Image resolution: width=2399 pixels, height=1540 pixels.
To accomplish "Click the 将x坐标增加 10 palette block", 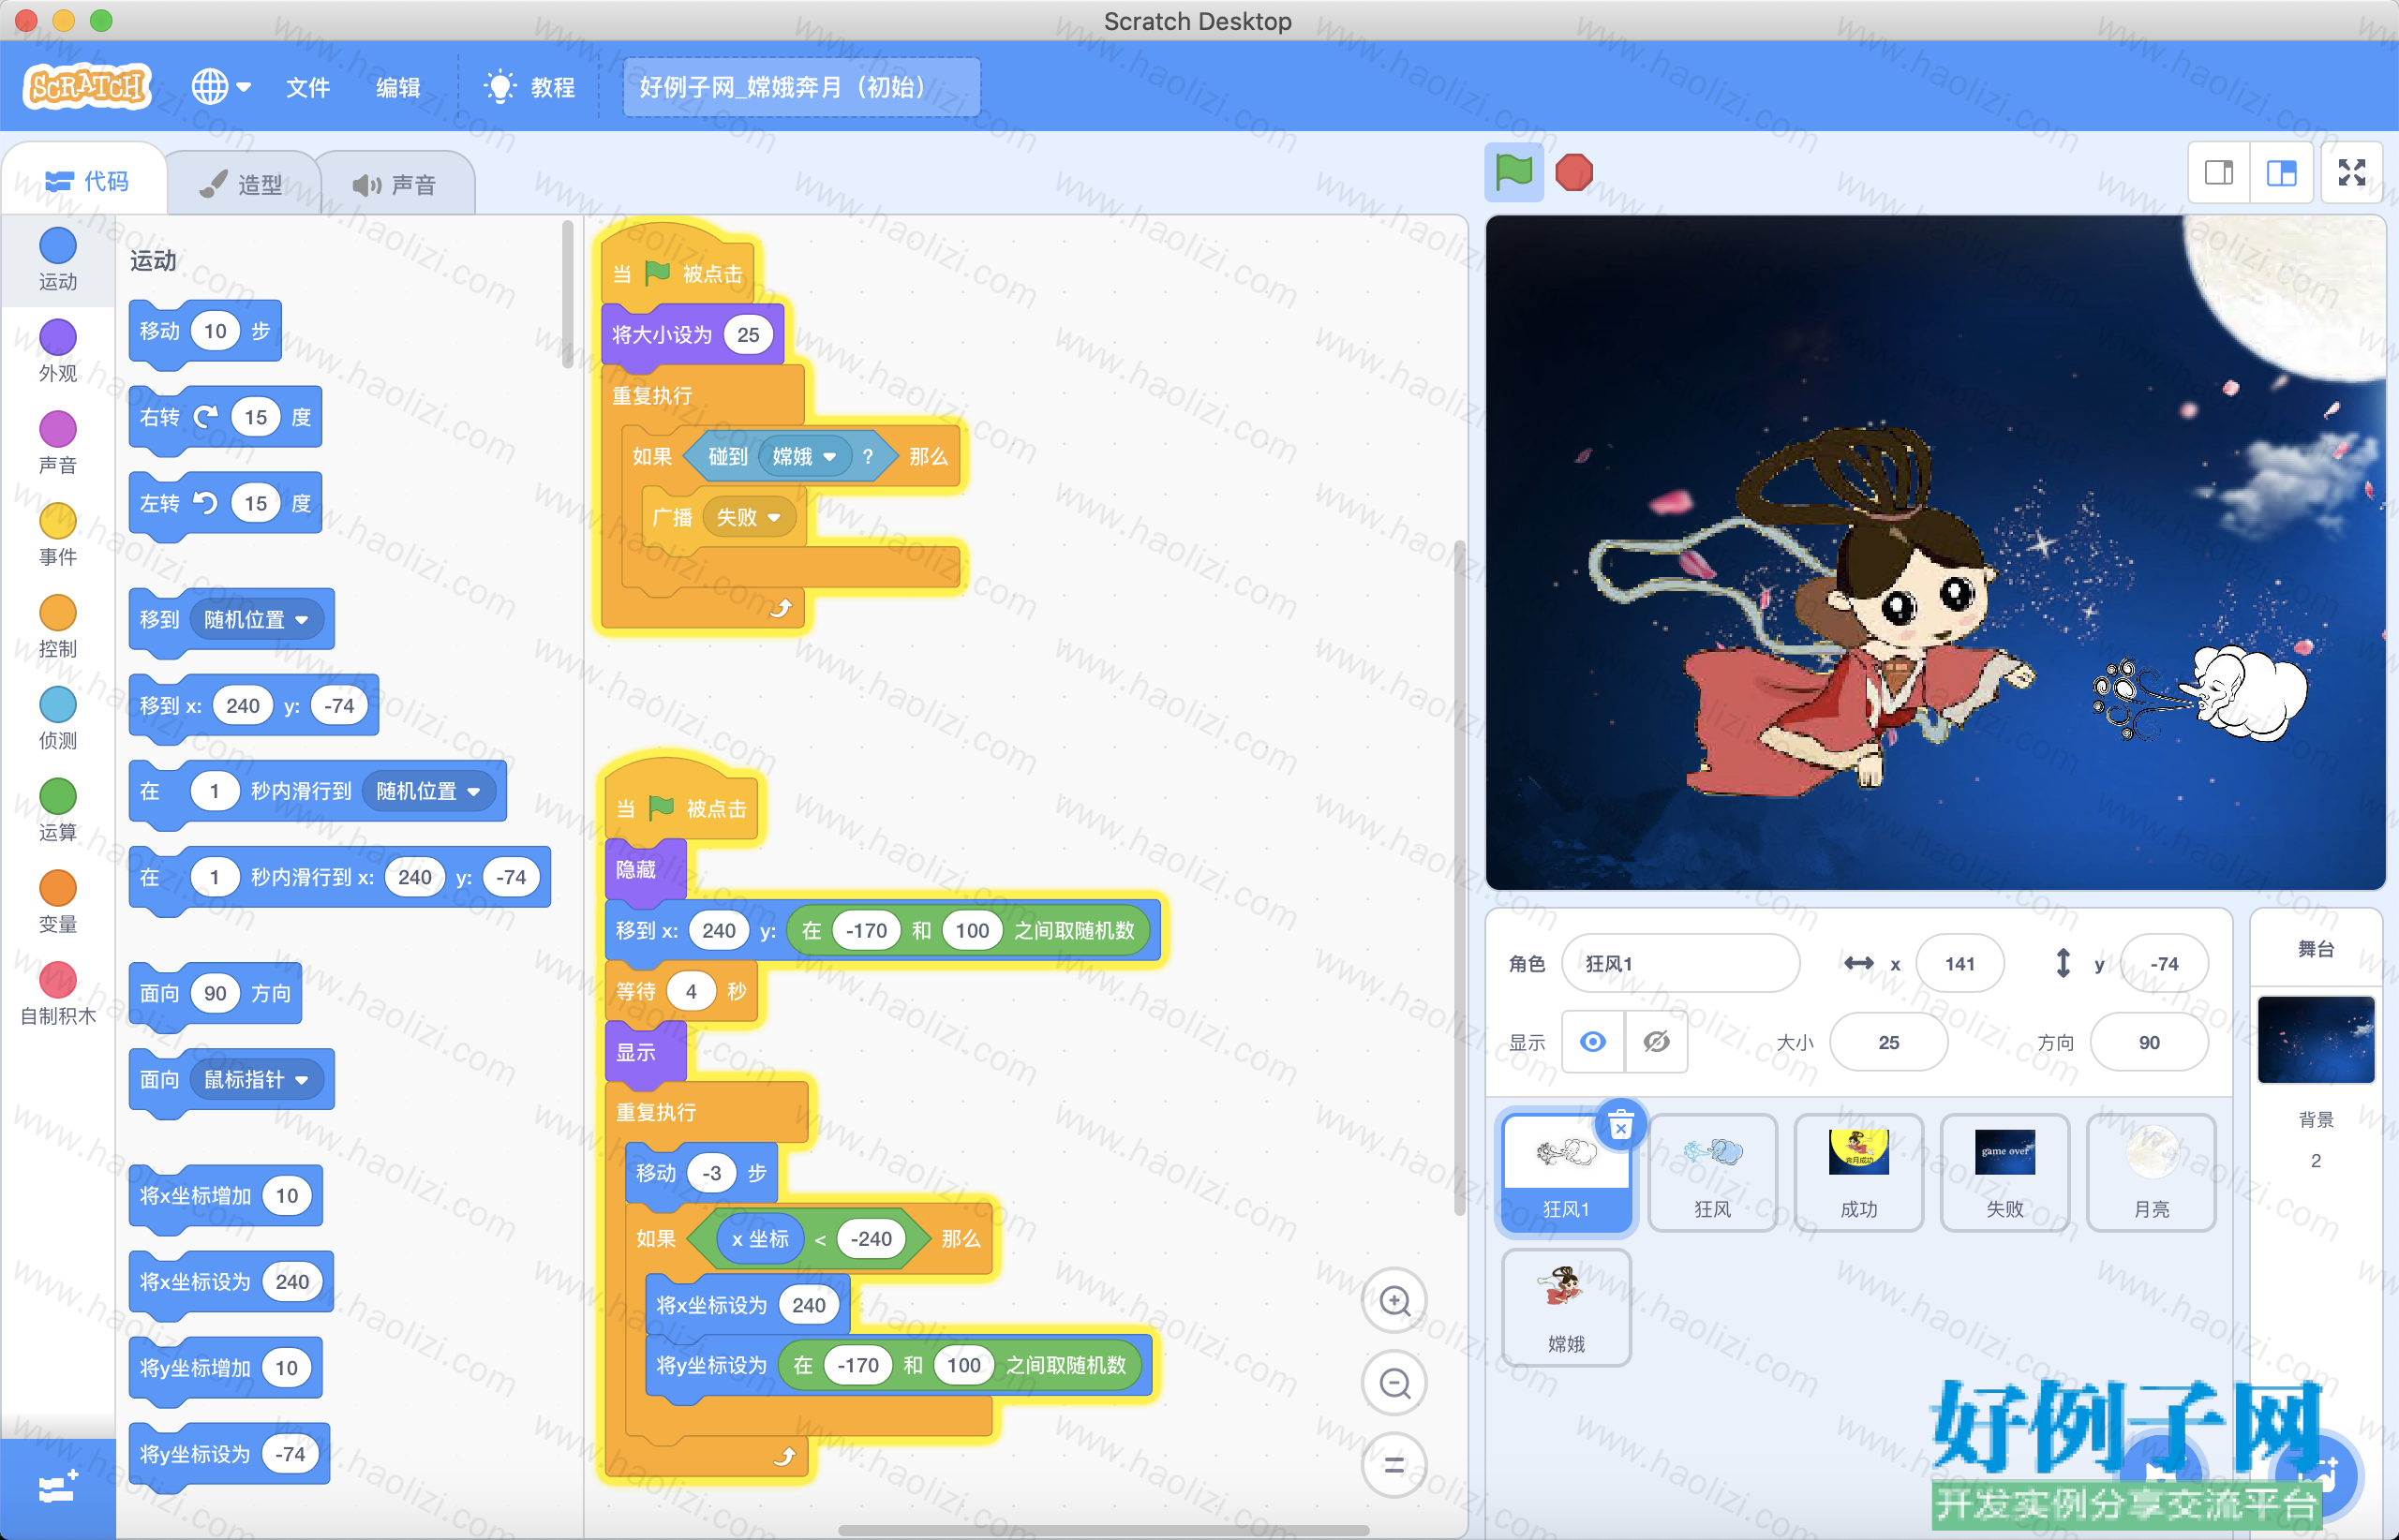I will (225, 1195).
